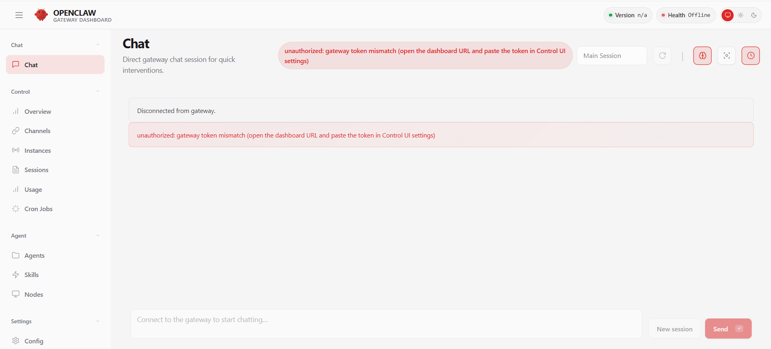Viewport: 771px width, 349px height.
Task: Collapse the Agent sidebar section
Action: click(x=98, y=236)
